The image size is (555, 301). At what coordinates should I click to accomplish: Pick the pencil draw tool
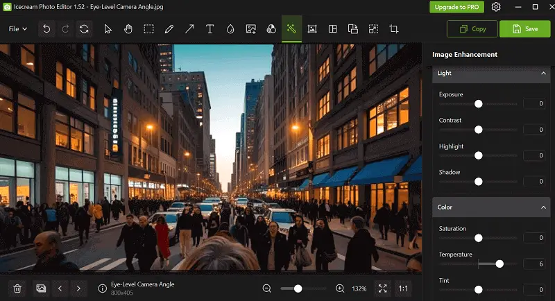point(169,29)
